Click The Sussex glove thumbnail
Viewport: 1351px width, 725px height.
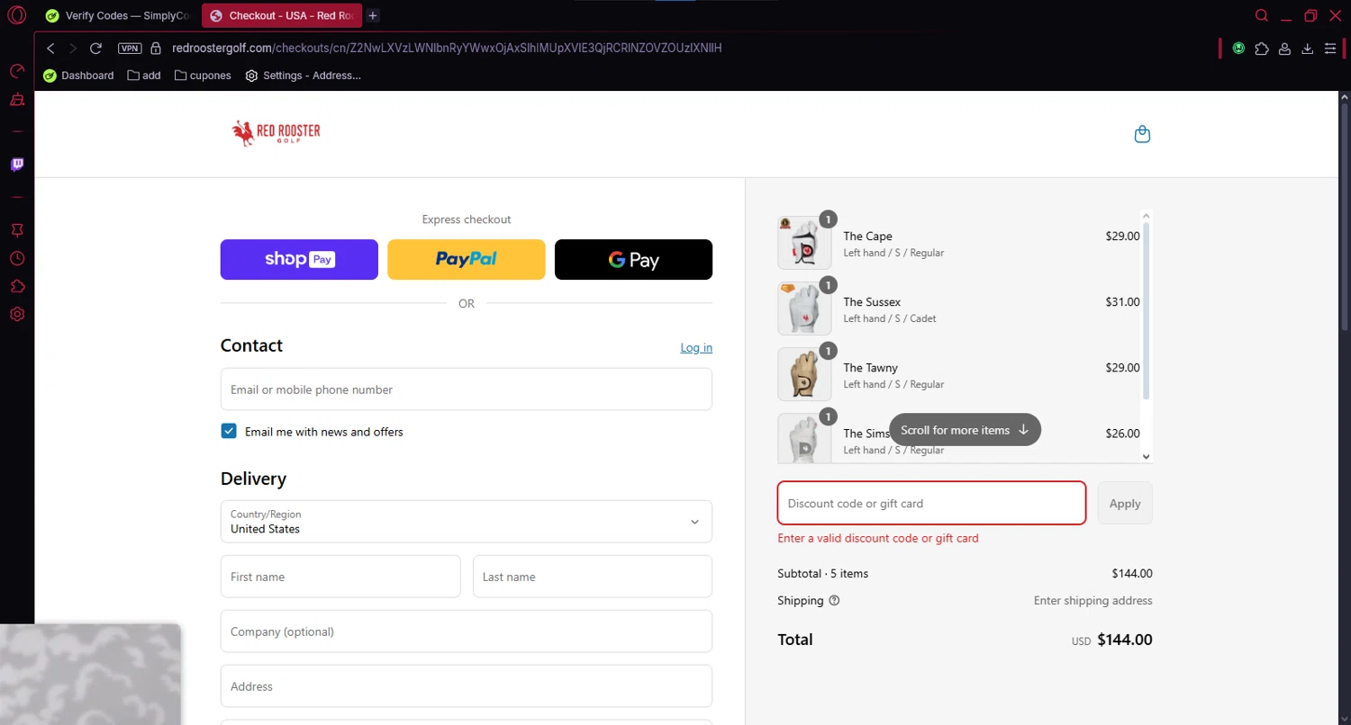pos(804,309)
